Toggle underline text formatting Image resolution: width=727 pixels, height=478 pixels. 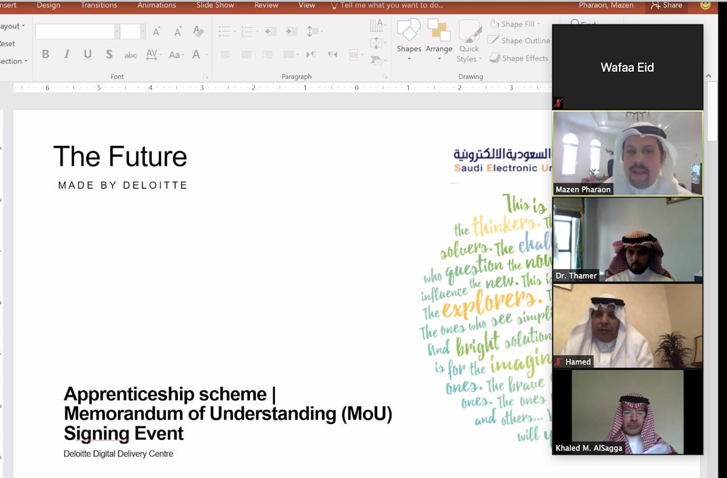[x=87, y=54]
